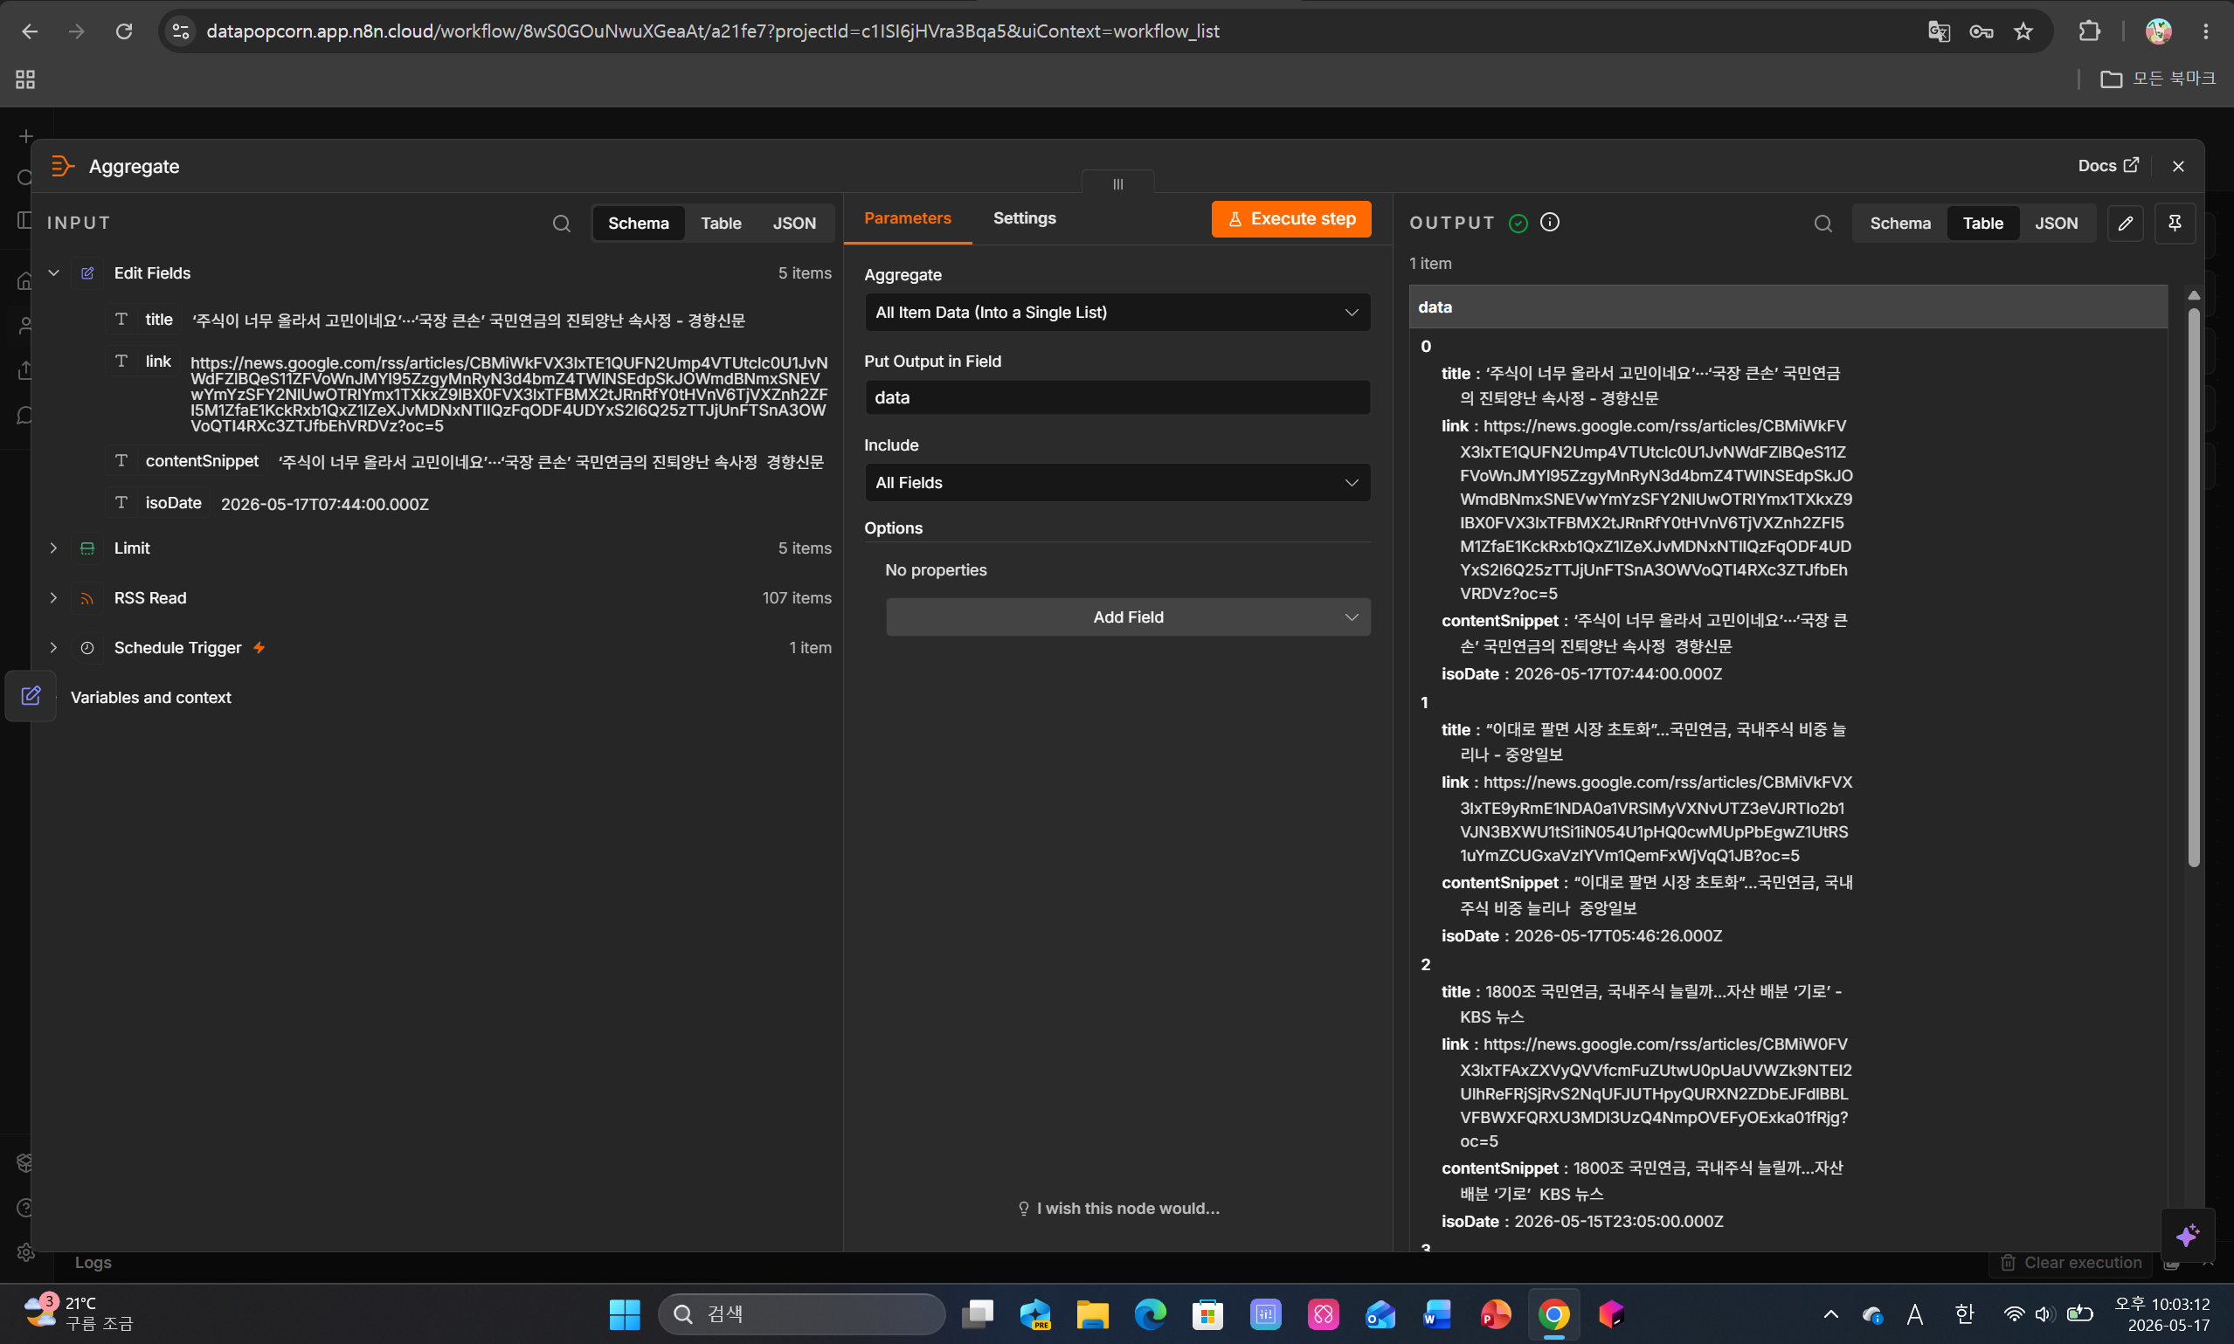Open Chrome three-dot menu
The image size is (2234, 1344).
[2205, 31]
